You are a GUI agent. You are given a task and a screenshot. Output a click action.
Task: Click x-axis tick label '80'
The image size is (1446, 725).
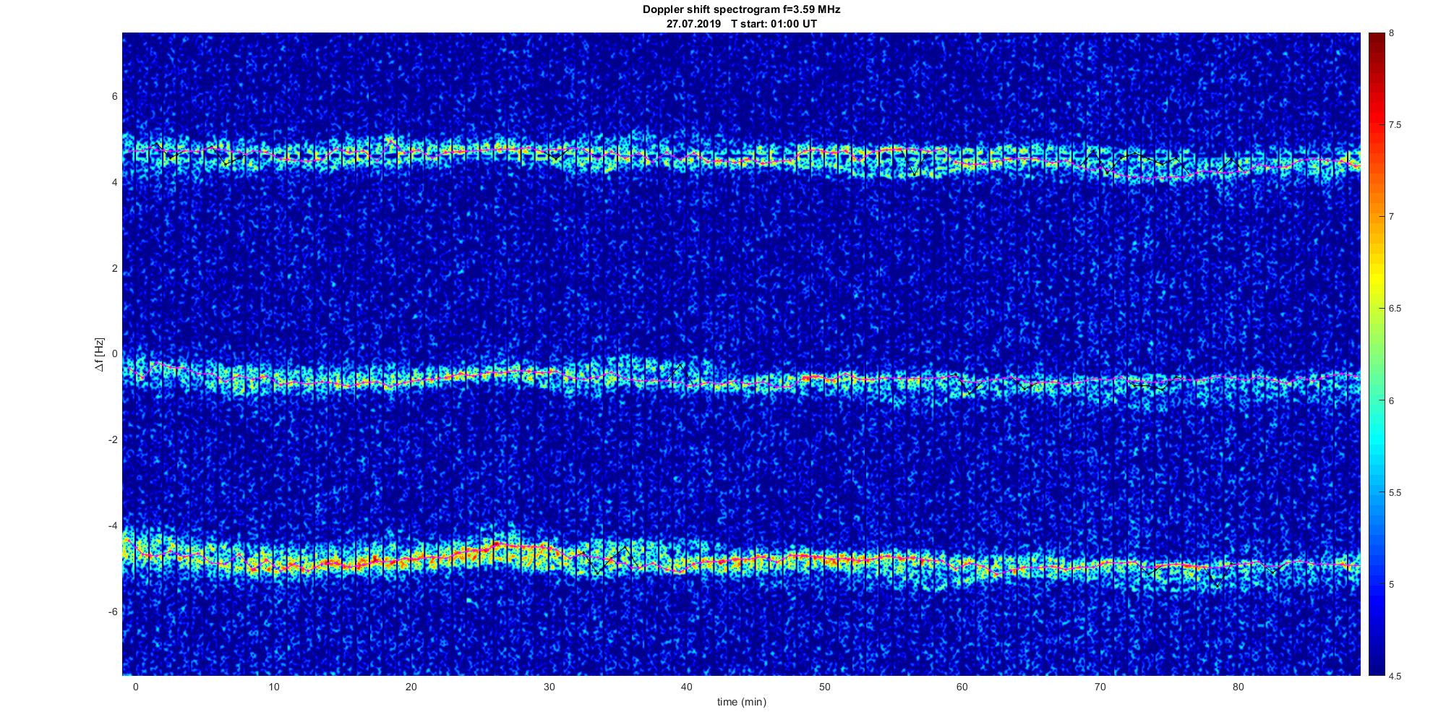(x=1238, y=687)
